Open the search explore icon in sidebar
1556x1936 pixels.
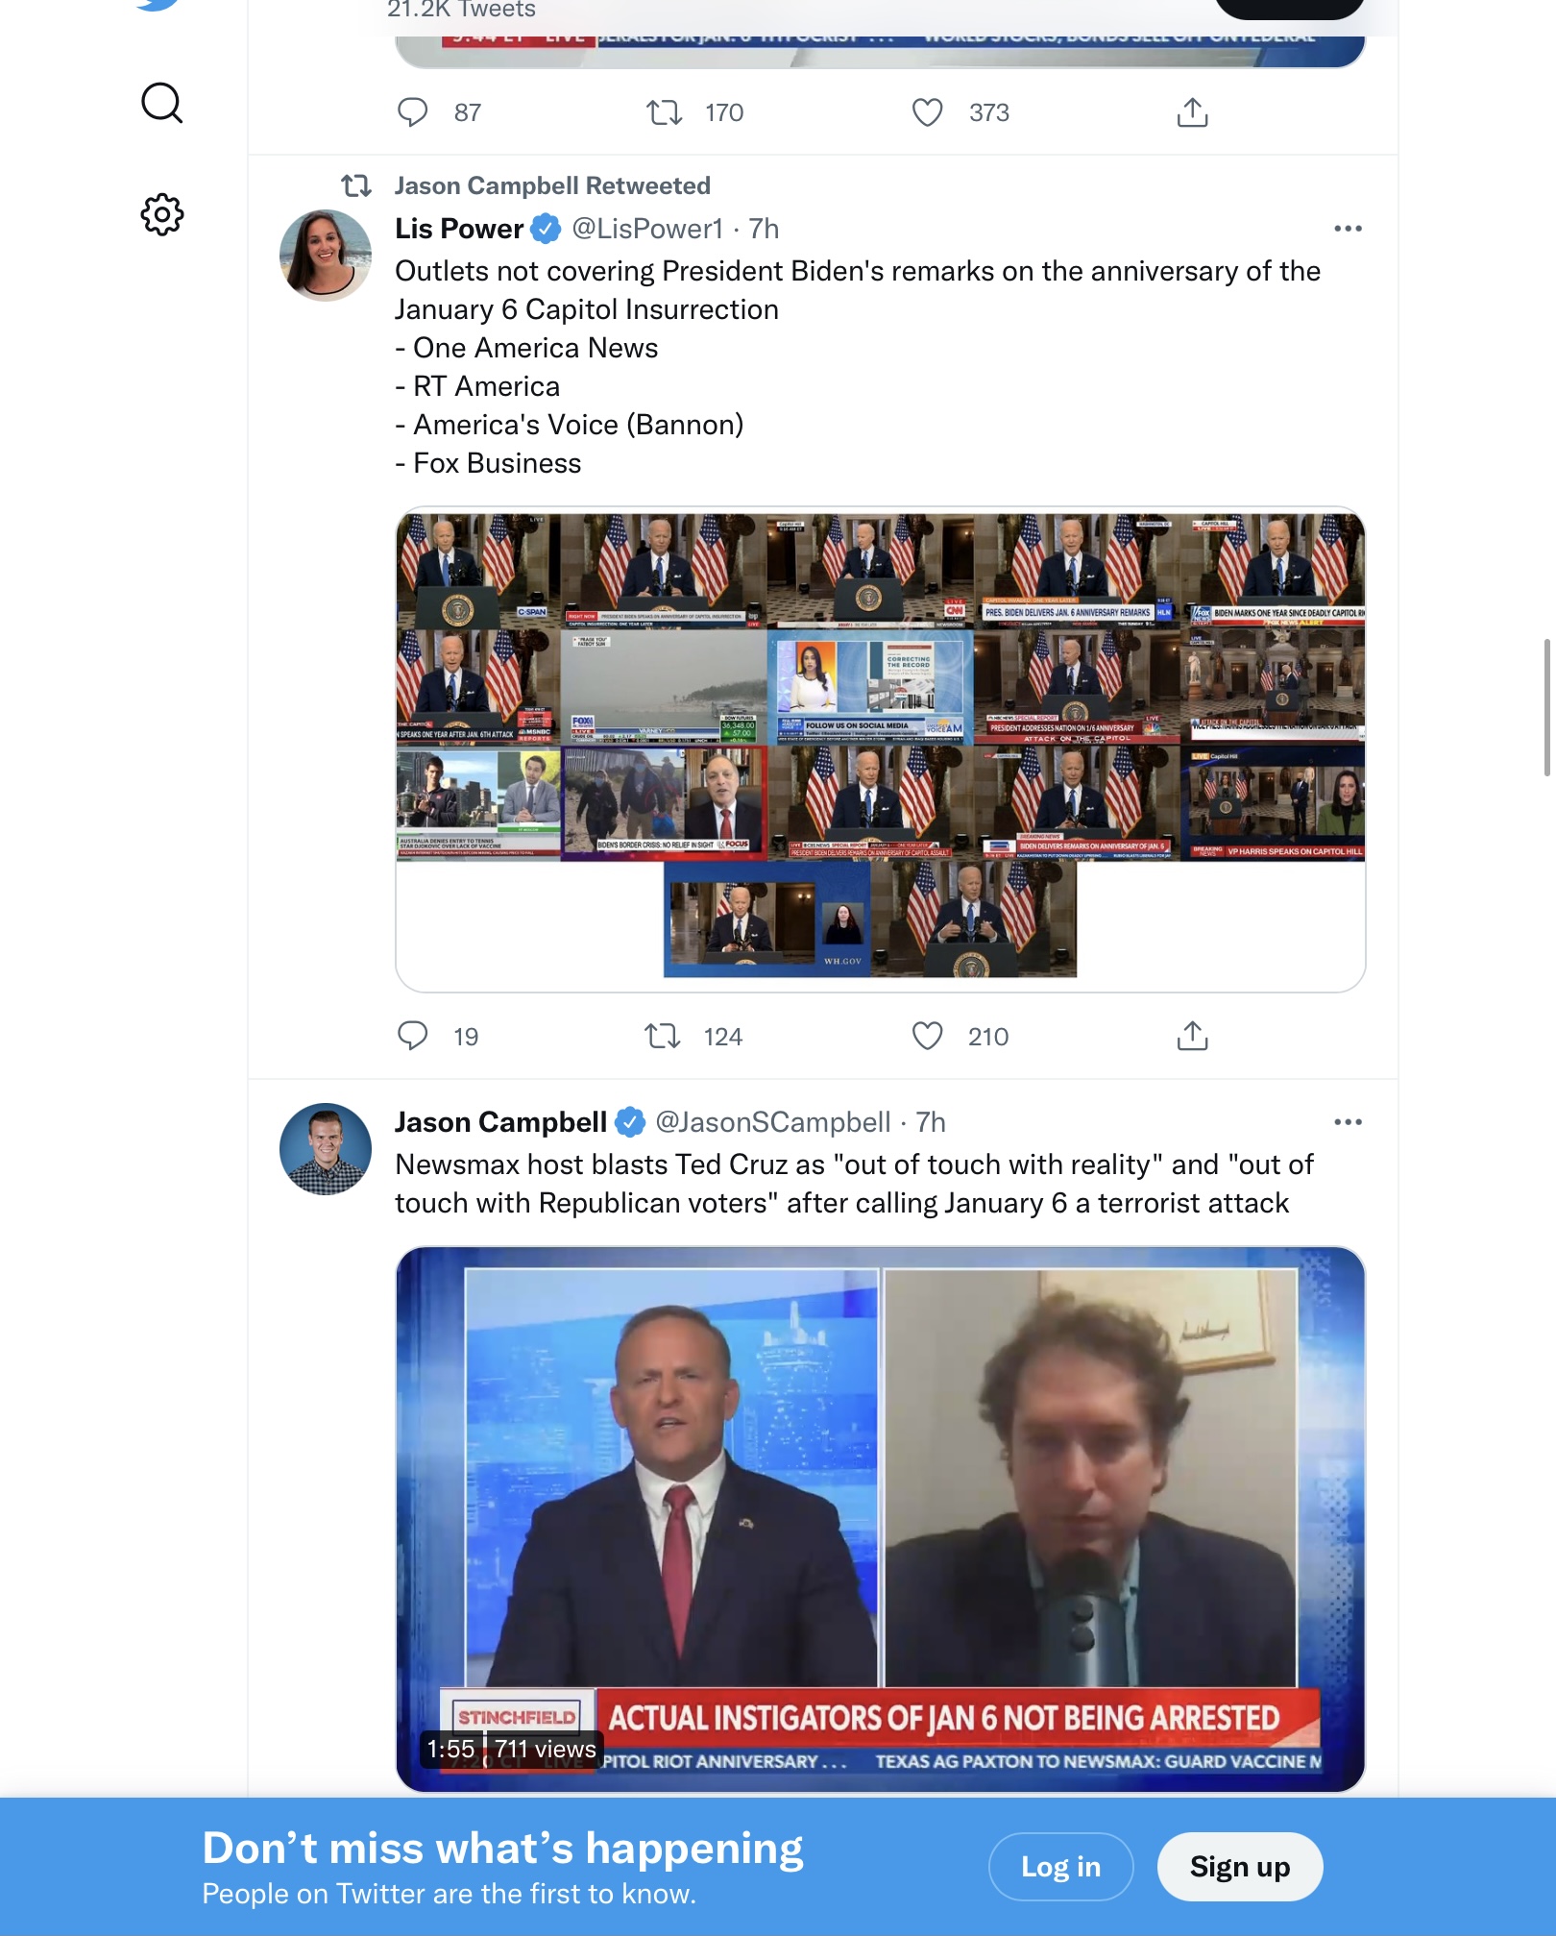(161, 103)
